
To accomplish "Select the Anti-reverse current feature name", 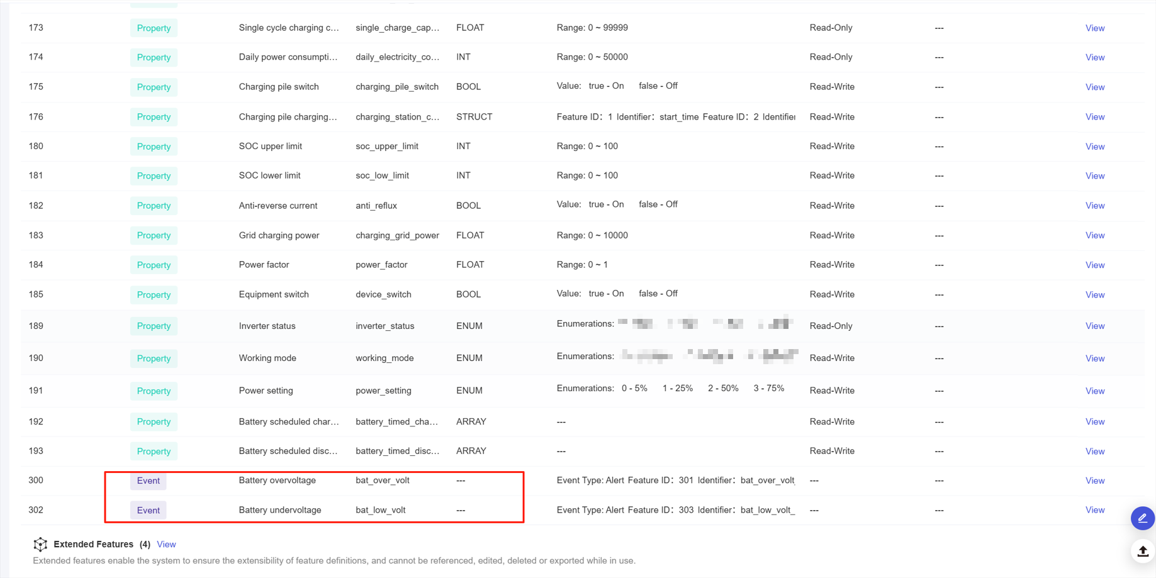I will tap(278, 206).
